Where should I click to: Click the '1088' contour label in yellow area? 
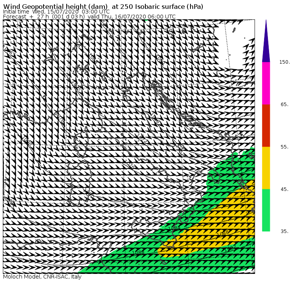(223, 233)
